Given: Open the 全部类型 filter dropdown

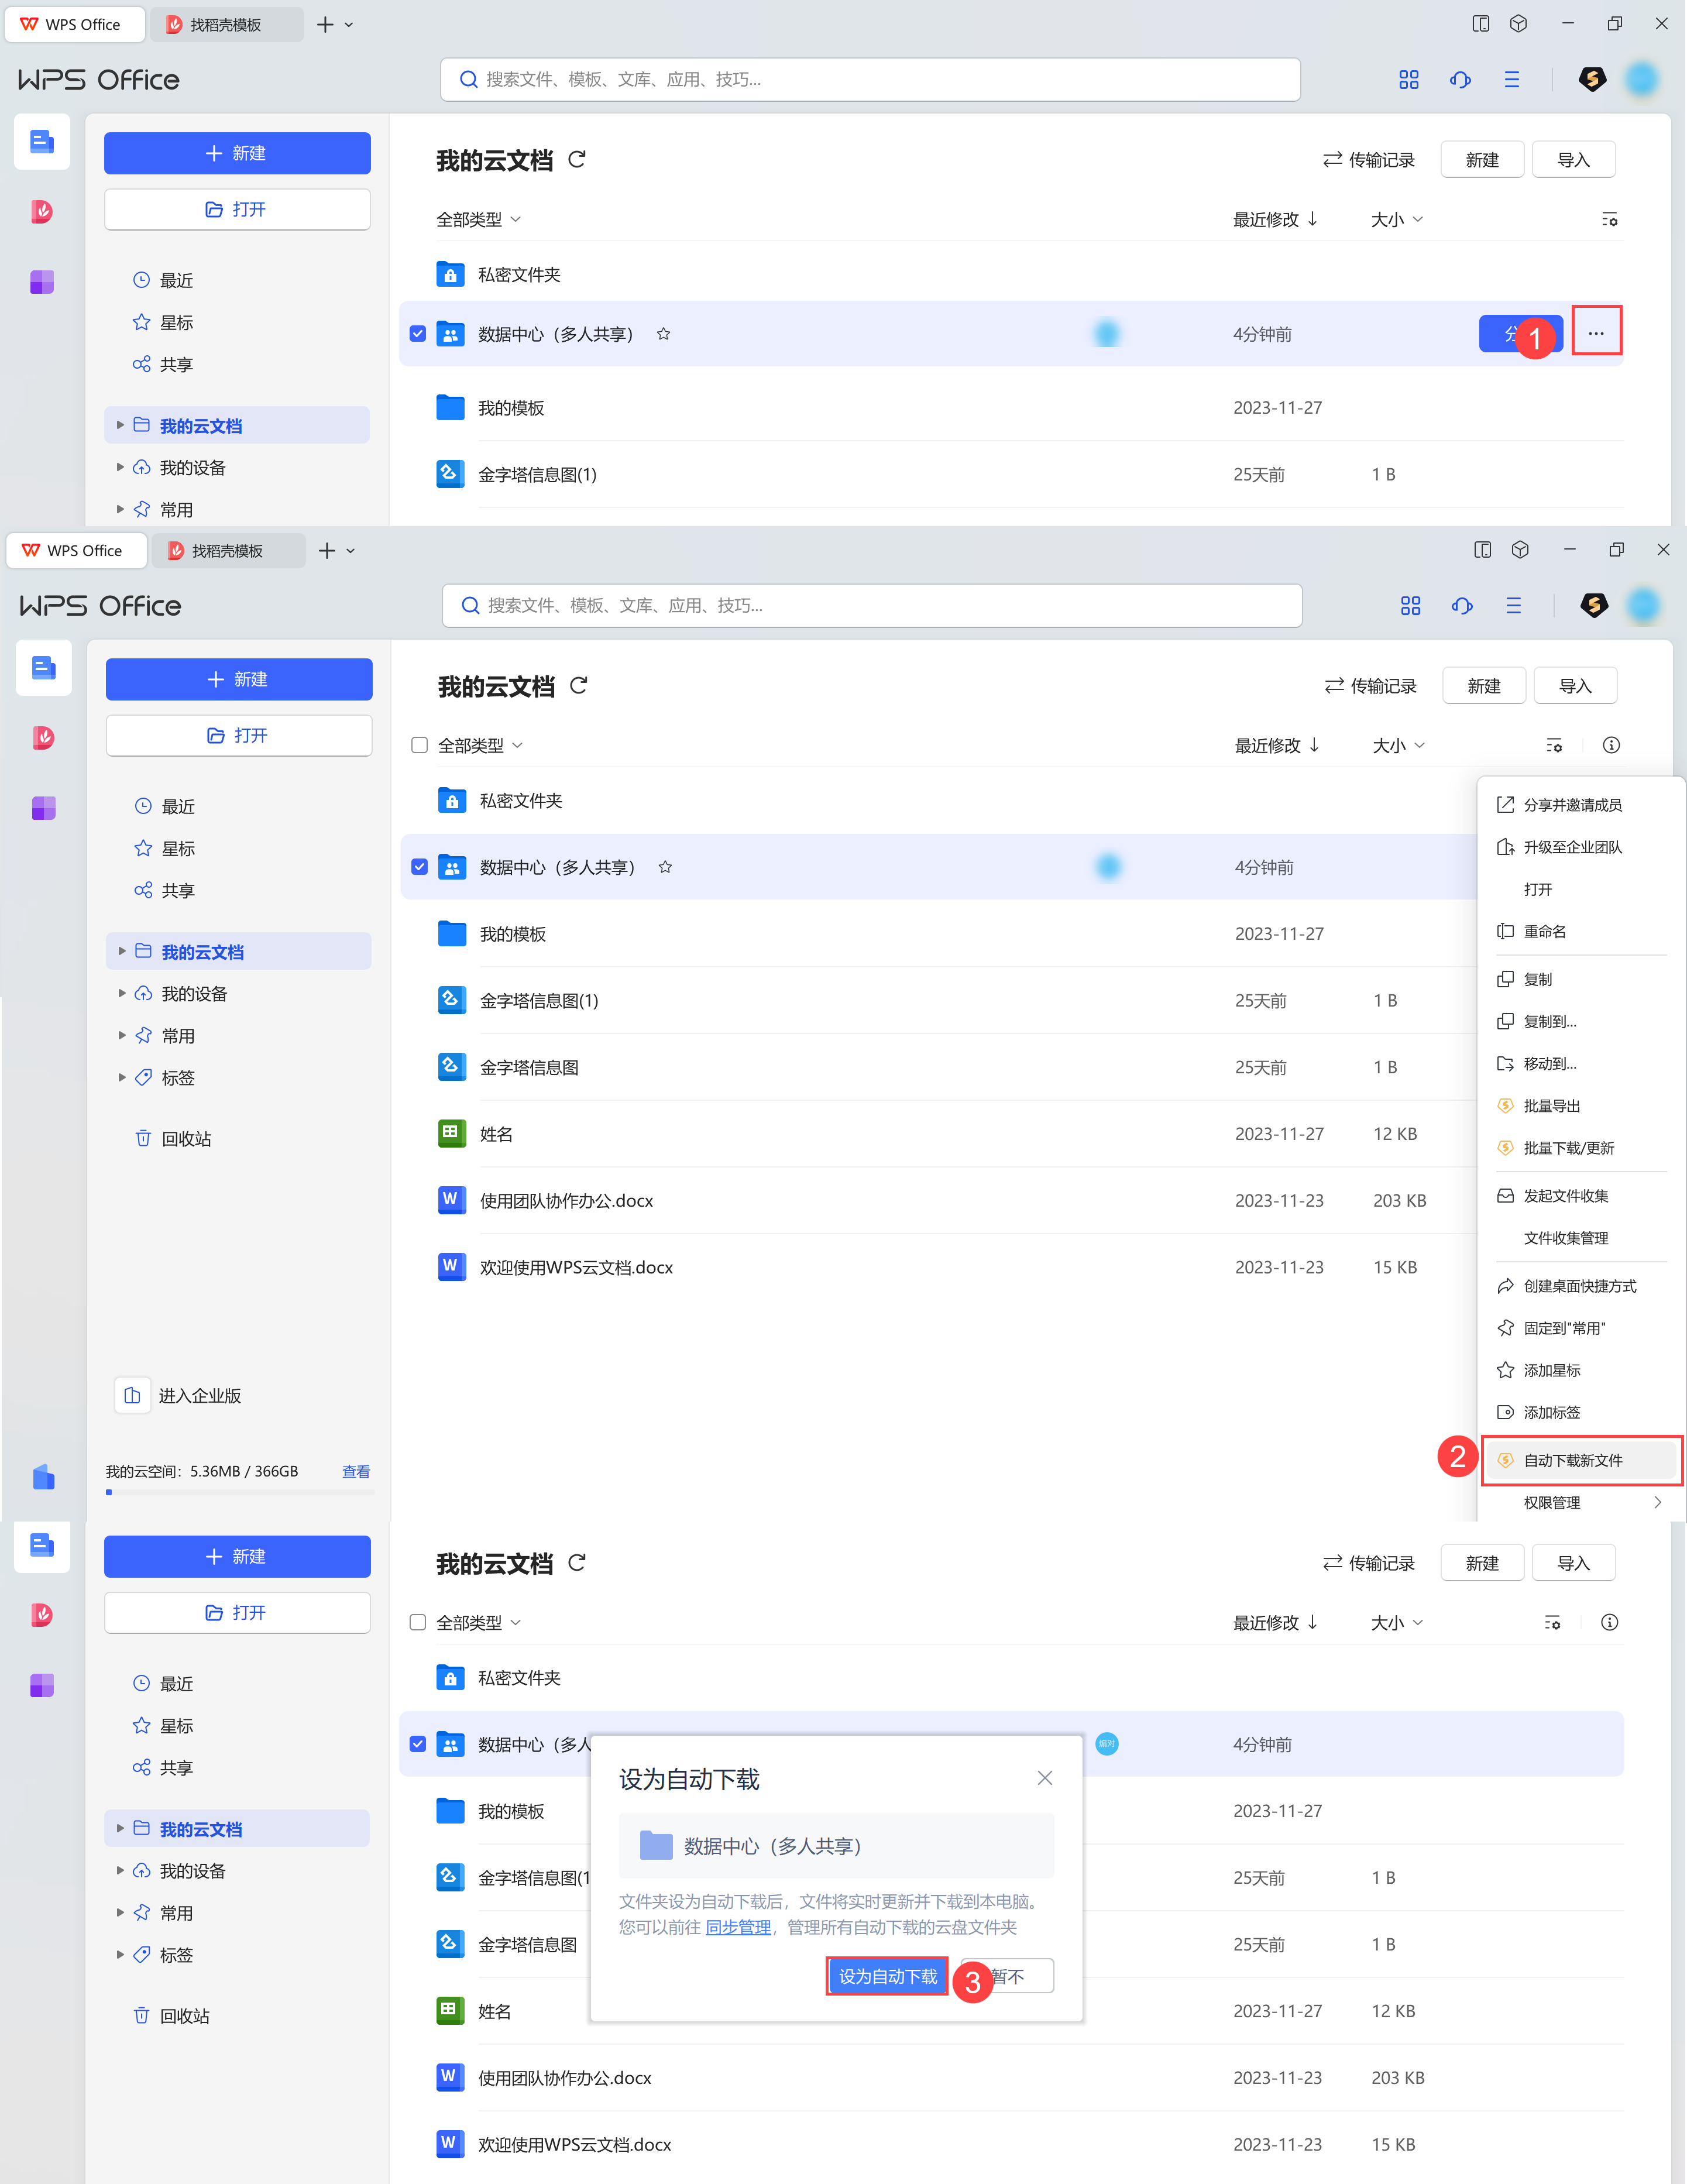Looking at the screenshot, I should coord(479,219).
